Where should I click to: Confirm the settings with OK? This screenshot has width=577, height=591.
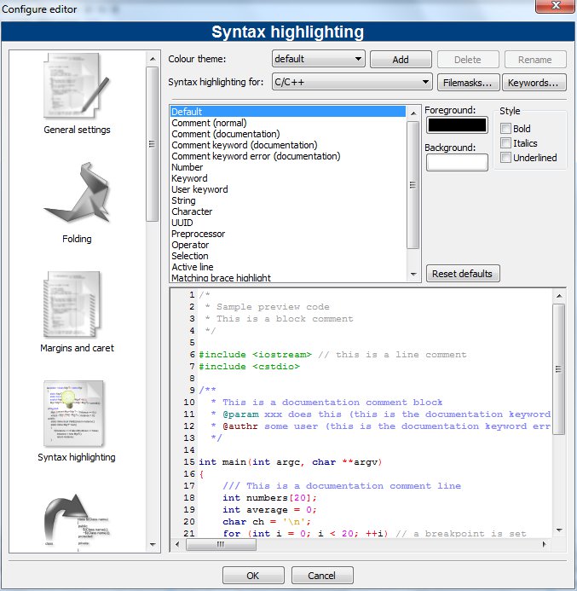tap(253, 576)
